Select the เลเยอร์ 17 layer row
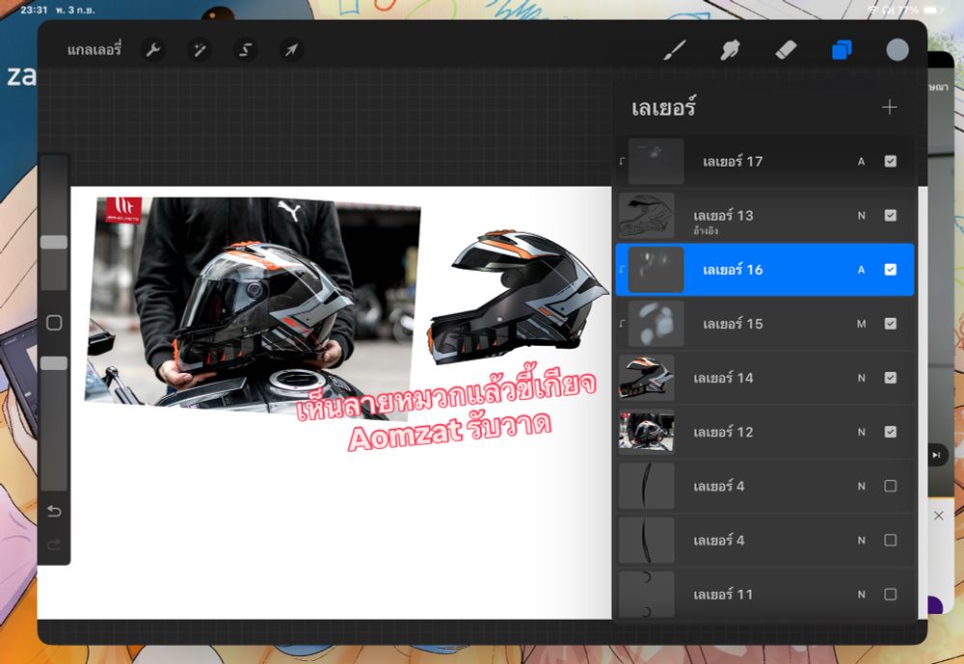The width and height of the screenshot is (964, 664). coord(764,161)
